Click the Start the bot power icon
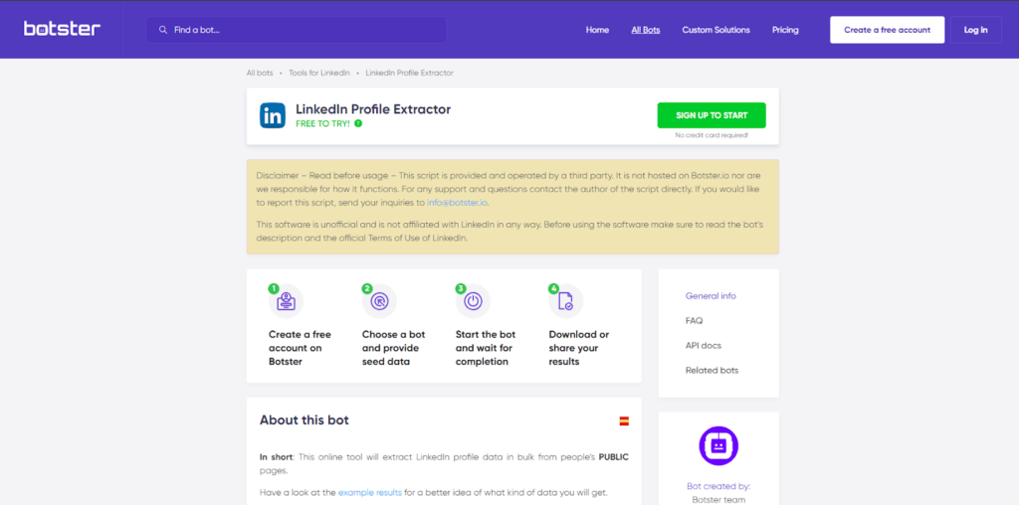 point(473,301)
